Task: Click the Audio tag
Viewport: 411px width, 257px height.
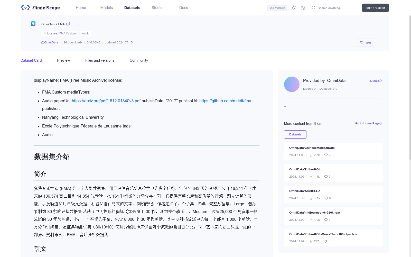Action: pyautogui.click(x=86, y=33)
